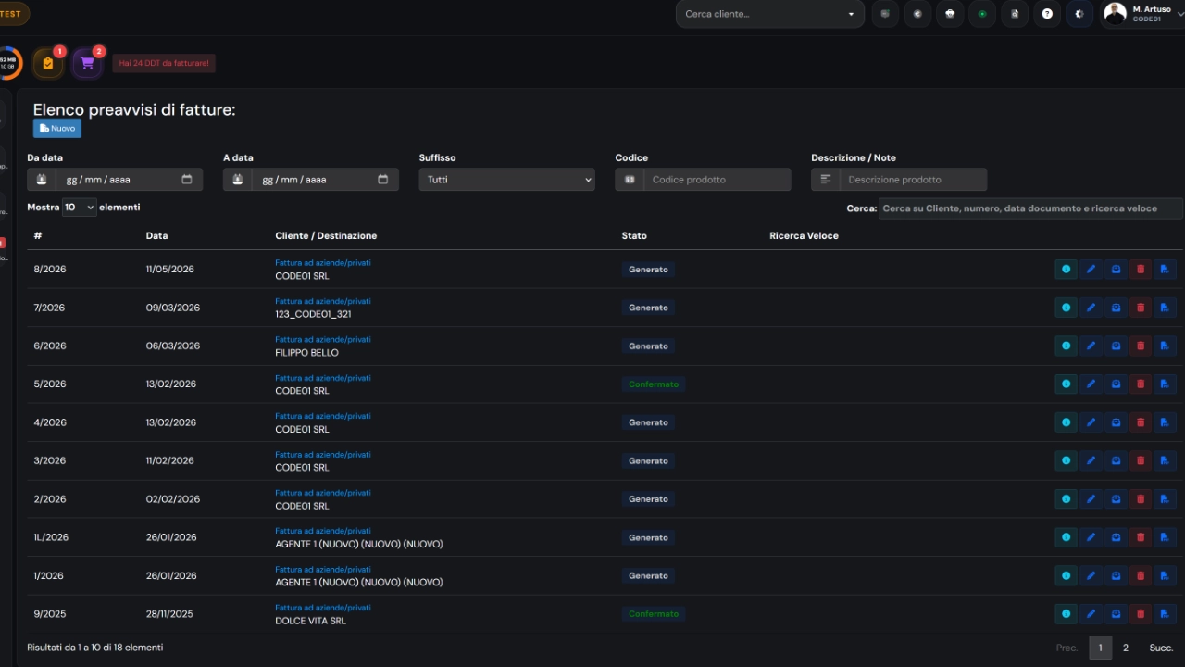This screenshot has width=1185, height=667.
Task: Click client DOLCE VITA SRL
Action: pos(310,621)
